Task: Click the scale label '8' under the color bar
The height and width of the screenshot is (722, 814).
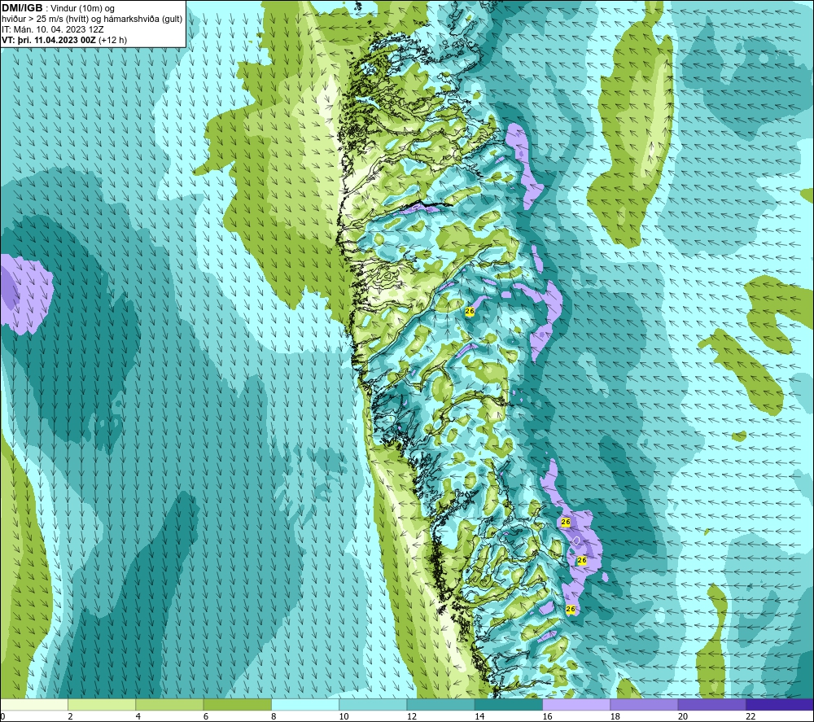Action: coord(274,716)
